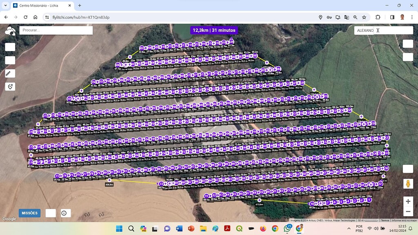Open the Termos link on map
This screenshot has height=235, width=418.
[385, 220]
